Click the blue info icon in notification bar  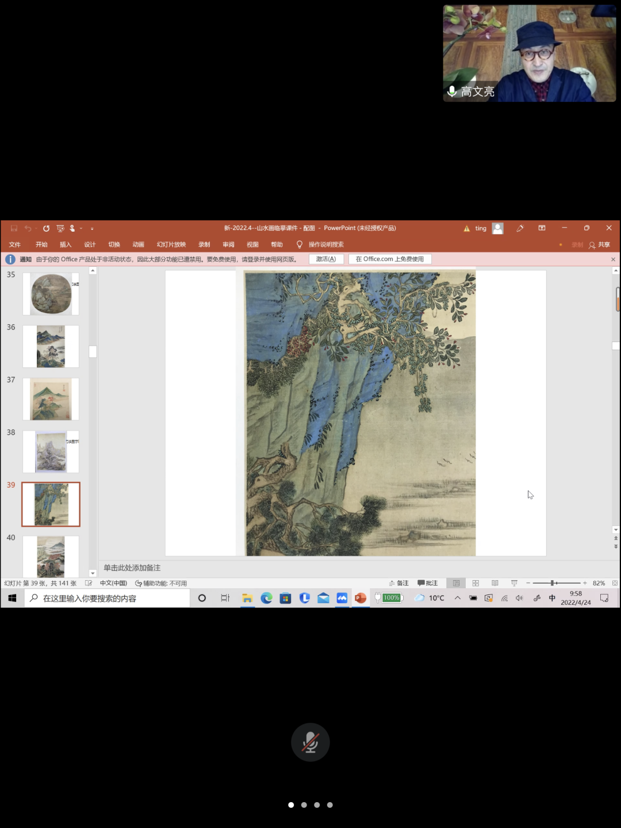pyautogui.click(x=10, y=259)
